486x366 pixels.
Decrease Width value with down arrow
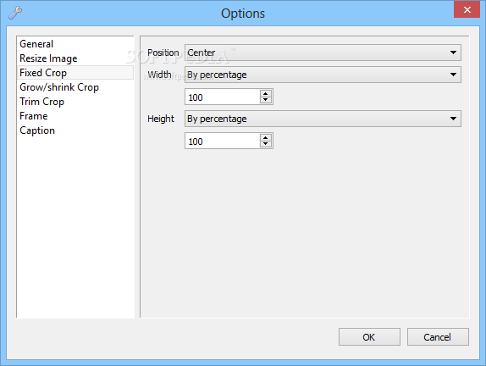coord(265,100)
